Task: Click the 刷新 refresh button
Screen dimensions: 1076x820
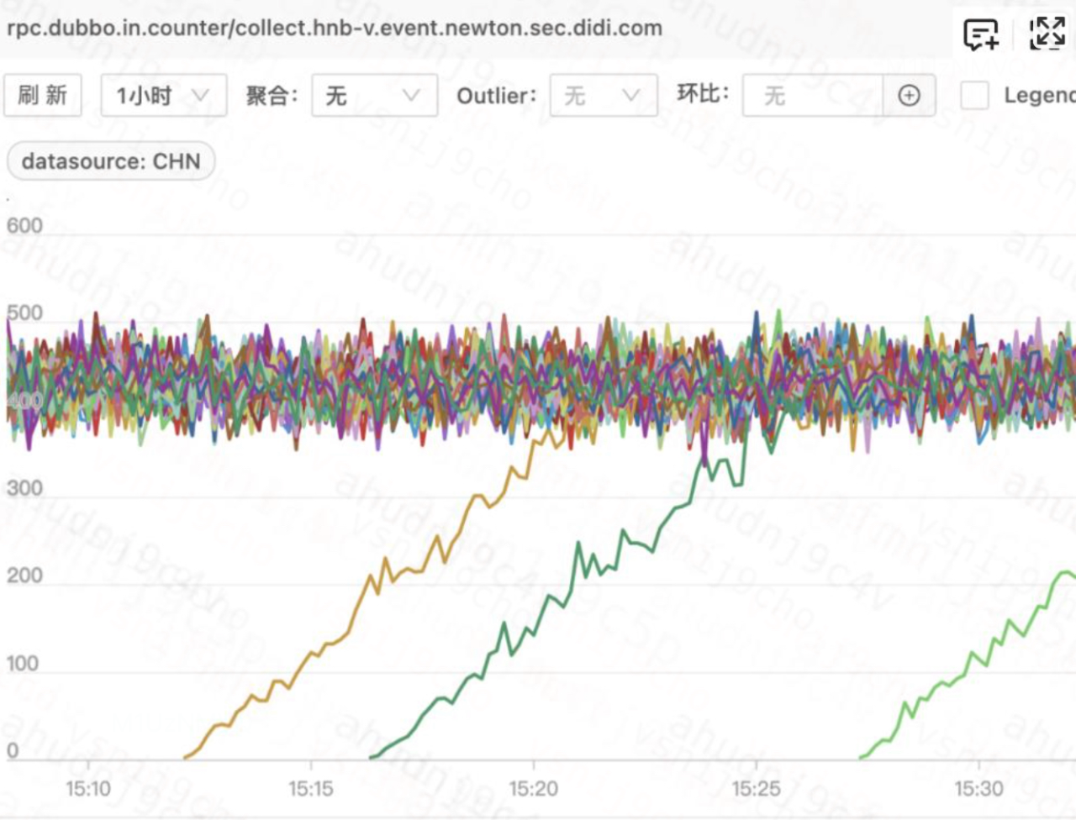Action: pos(43,96)
